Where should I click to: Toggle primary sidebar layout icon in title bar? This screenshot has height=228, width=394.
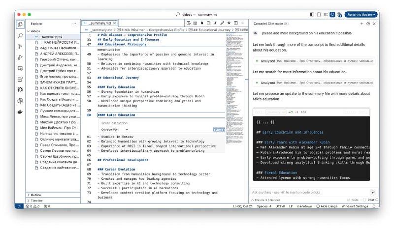(312, 15)
